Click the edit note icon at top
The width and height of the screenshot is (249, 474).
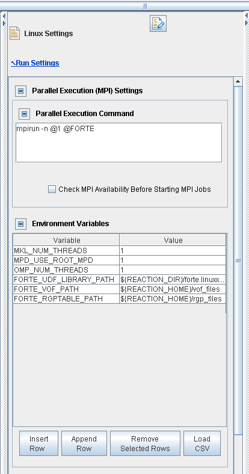[x=158, y=24]
